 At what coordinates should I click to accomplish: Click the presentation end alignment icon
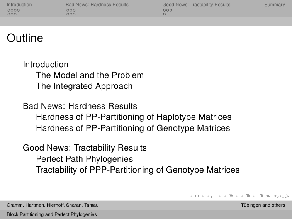[261, 196]
